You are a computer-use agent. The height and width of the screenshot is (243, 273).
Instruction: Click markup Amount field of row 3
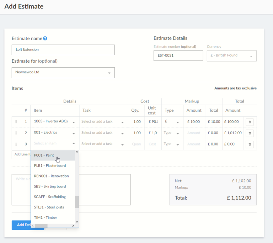pos(194,144)
